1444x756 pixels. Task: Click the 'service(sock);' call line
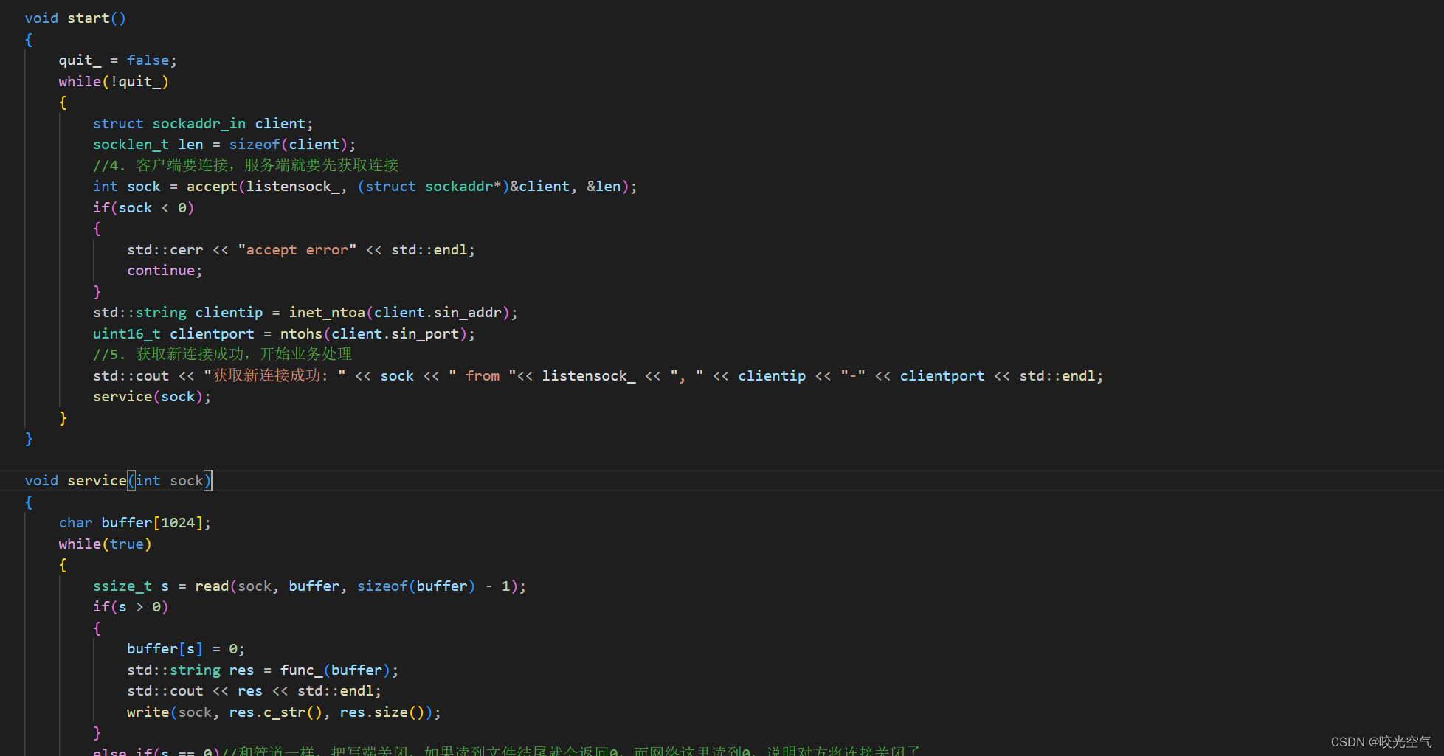[152, 397]
